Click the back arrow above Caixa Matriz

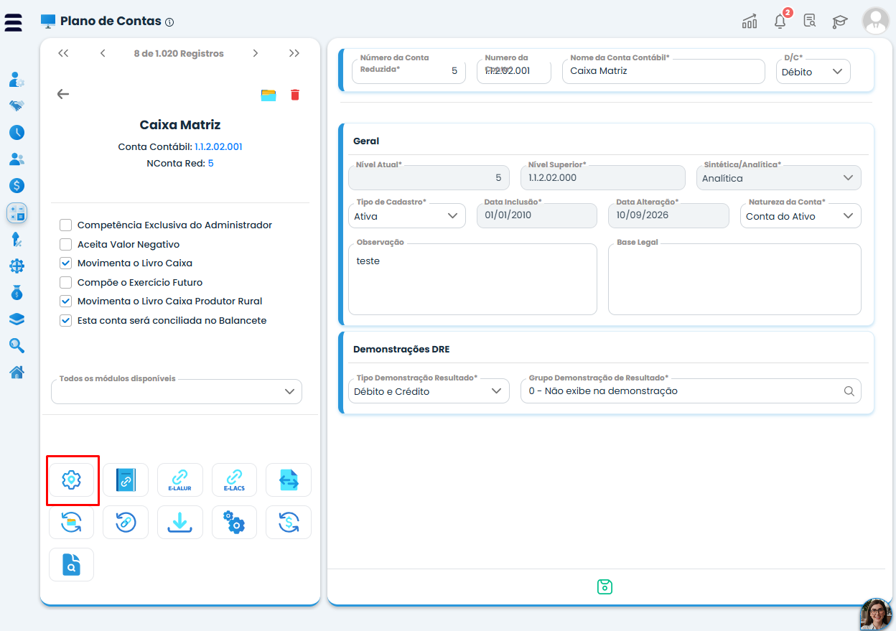pyautogui.click(x=63, y=94)
